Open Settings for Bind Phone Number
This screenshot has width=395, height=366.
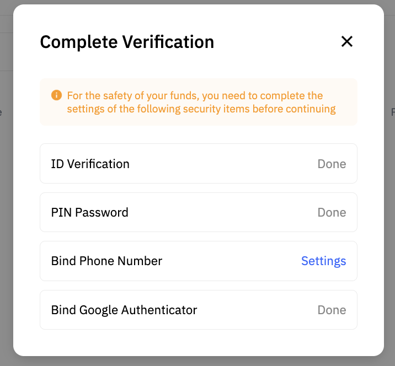323,261
